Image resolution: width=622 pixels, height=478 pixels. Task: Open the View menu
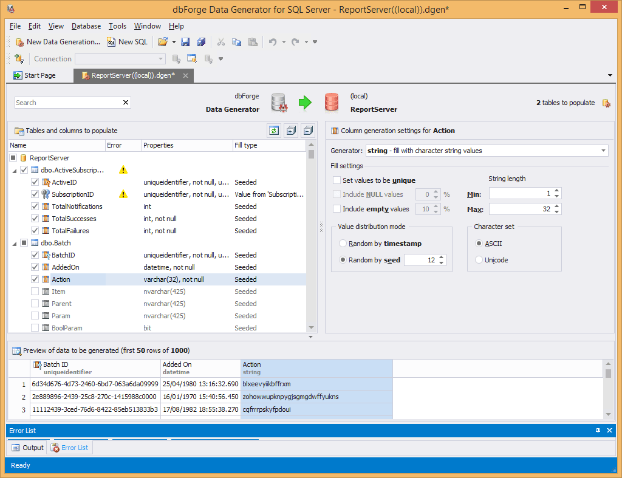(56, 26)
